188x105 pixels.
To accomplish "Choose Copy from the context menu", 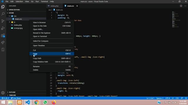I will pyautogui.click(x=52, y=54).
